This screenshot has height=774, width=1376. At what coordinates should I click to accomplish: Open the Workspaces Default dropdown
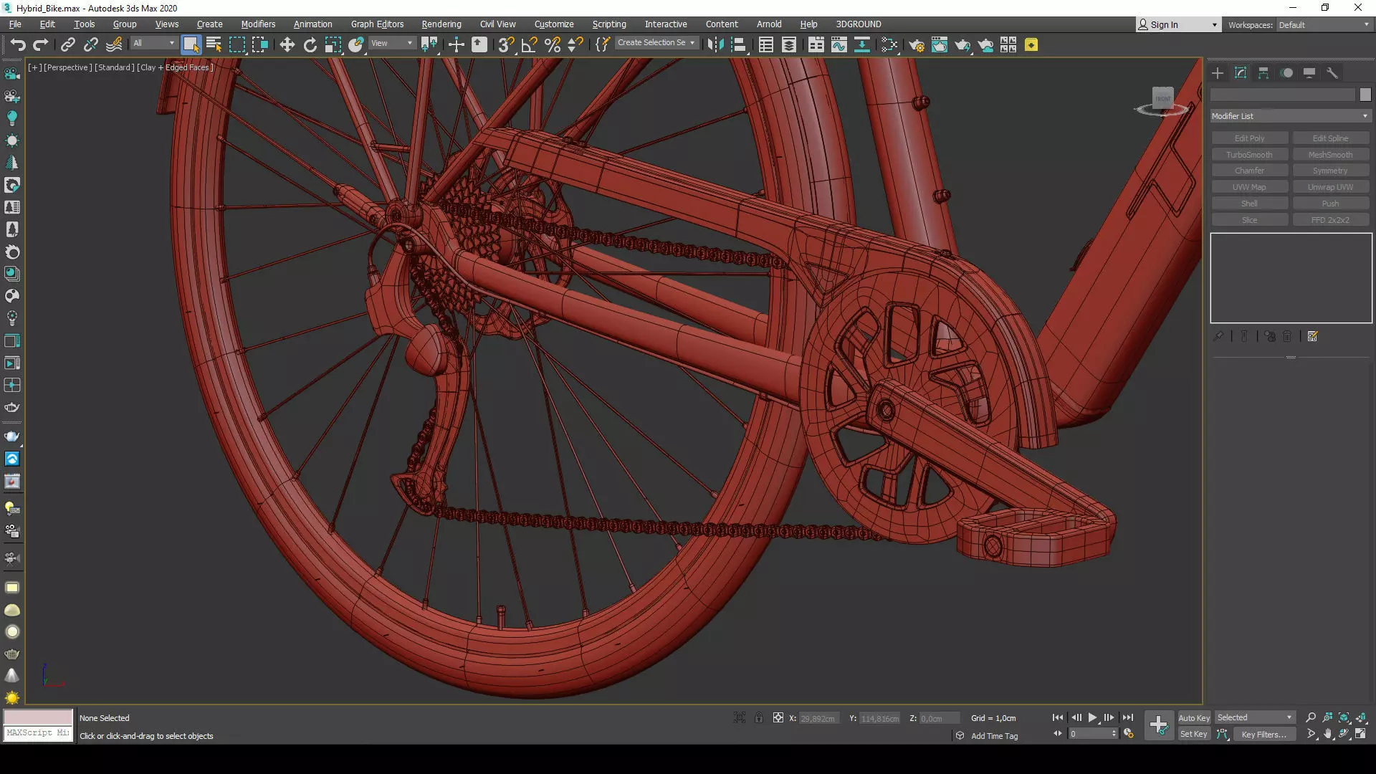[x=1324, y=25]
